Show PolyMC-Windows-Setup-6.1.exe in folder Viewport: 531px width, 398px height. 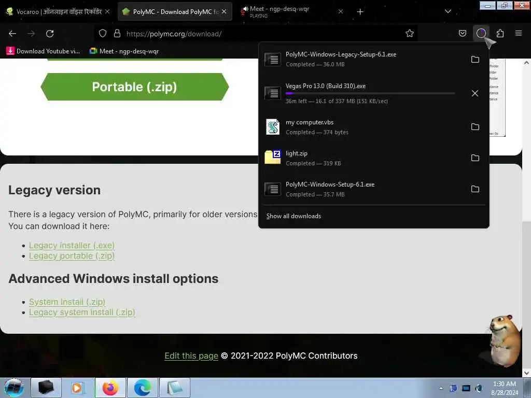tap(475, 189)
